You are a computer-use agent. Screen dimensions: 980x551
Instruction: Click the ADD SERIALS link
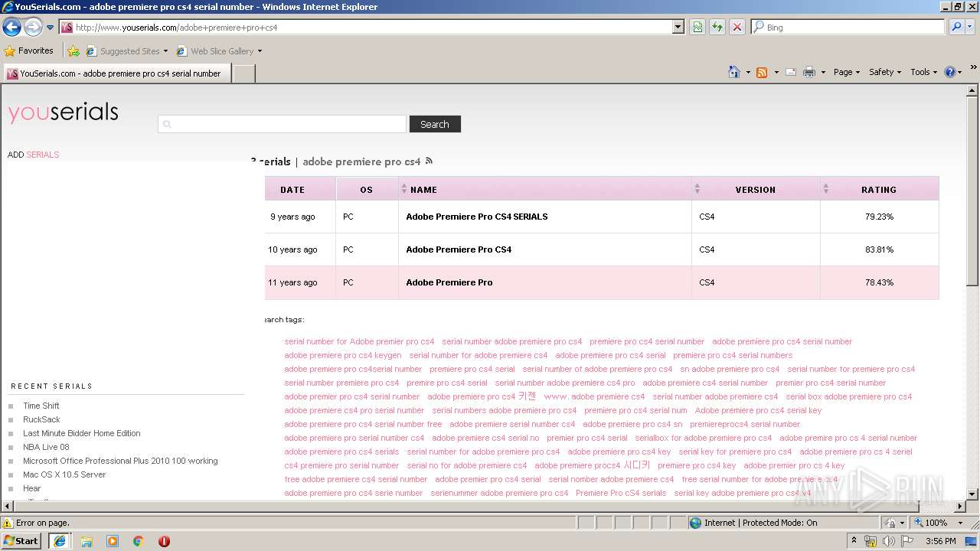pyautogui.click(x=33, y=155)
